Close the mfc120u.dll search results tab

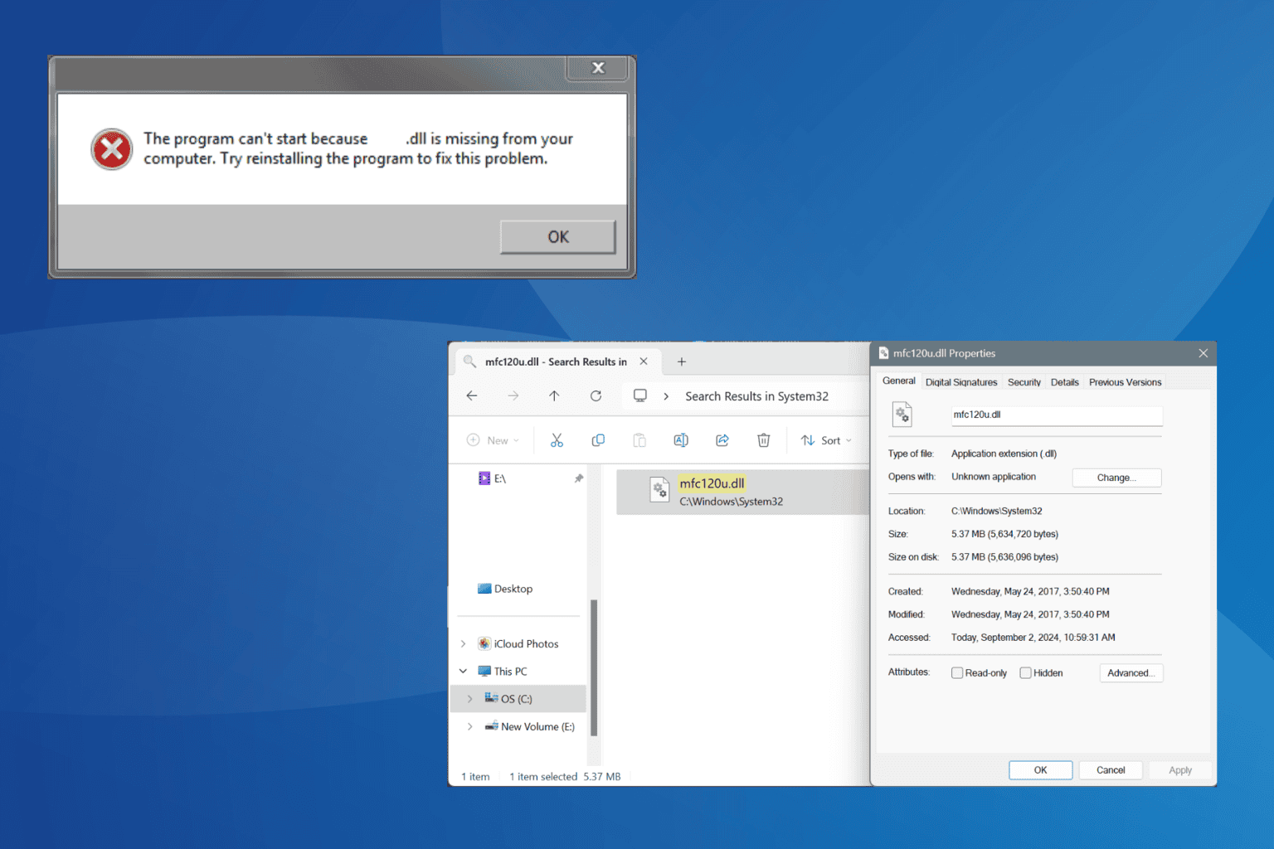644,361
